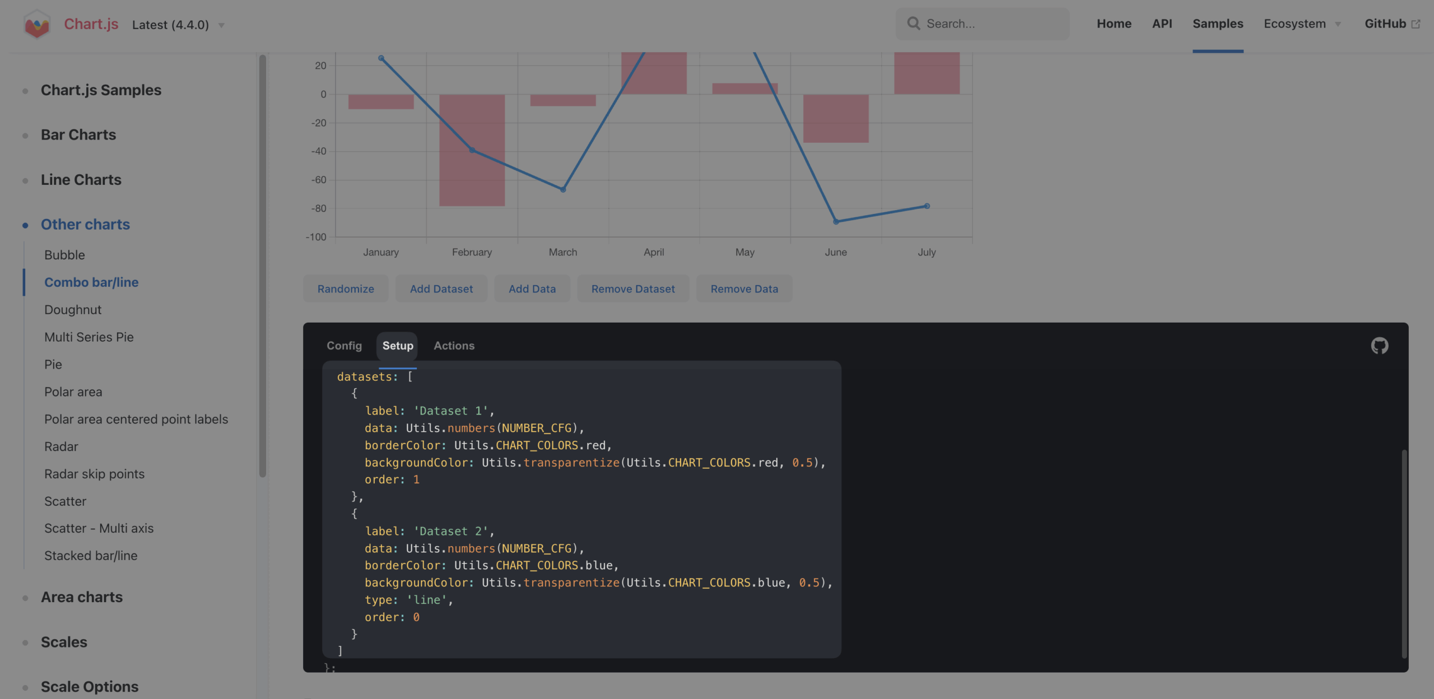Screen dimensions: 1434x699
Task: Click the bullet icon next to Scales section
Action: (25, 642)
